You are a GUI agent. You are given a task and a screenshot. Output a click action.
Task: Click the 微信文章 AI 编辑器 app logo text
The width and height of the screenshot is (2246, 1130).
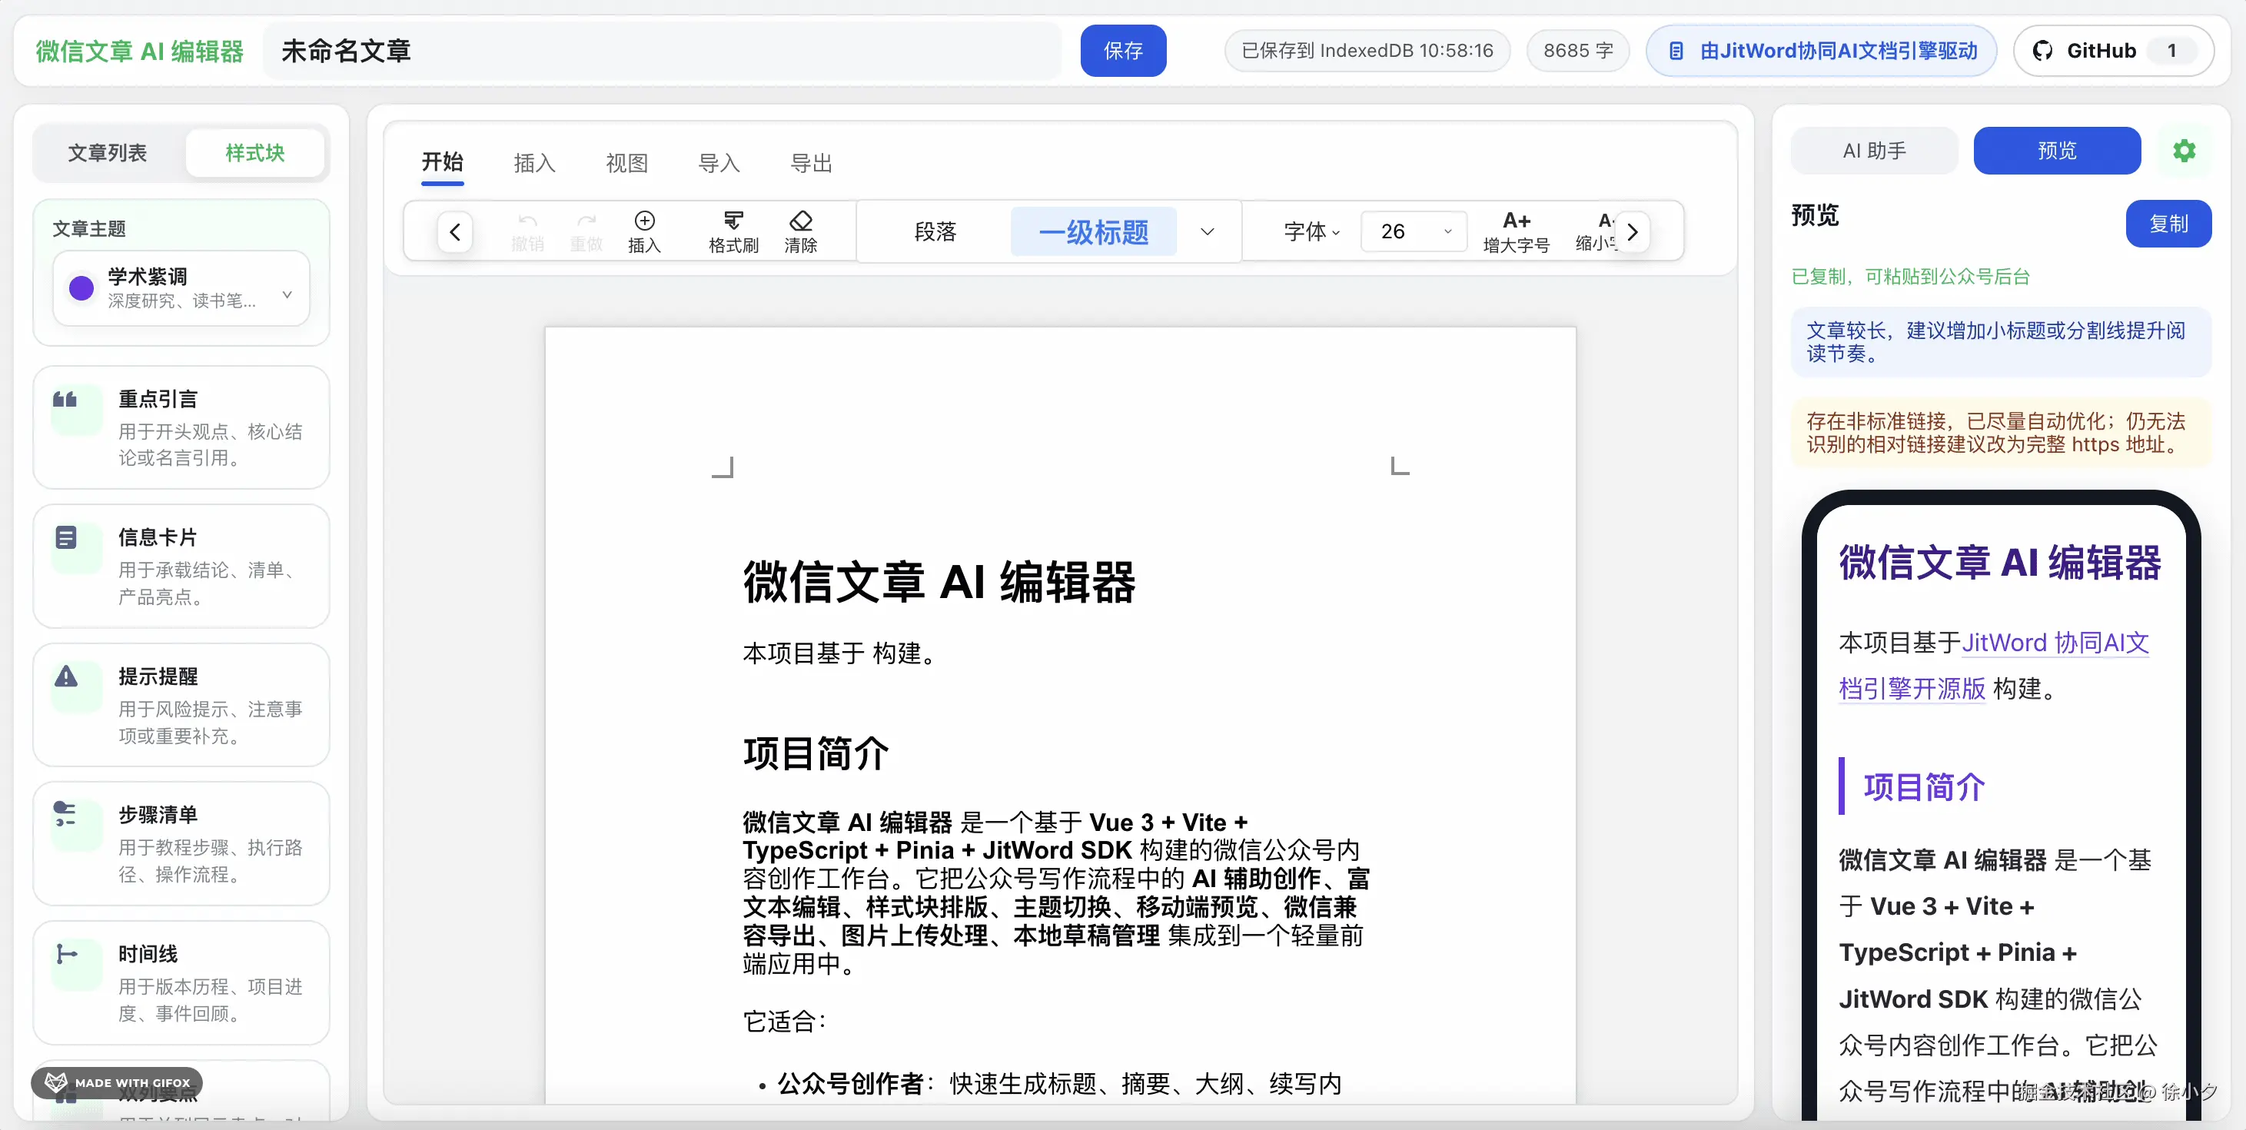coord(139,52)
